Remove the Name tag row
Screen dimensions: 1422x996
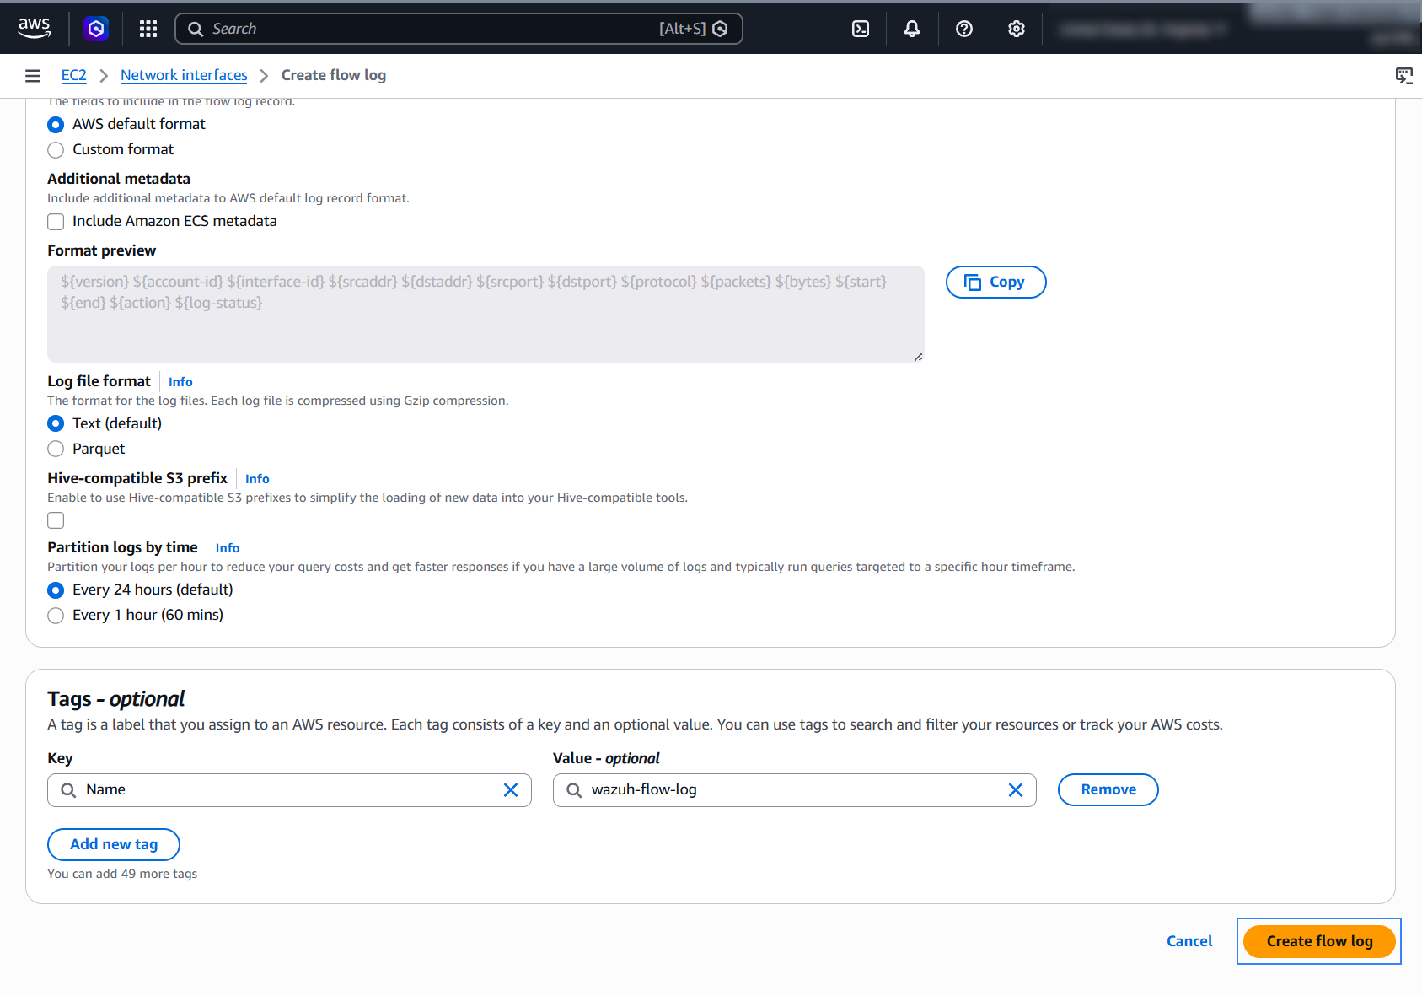coord(1108,790)
